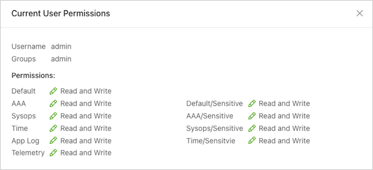The width and height of the screenshot is (373, 170).
Task: Click the Telemetry permission label
Action: pos(28,153)
